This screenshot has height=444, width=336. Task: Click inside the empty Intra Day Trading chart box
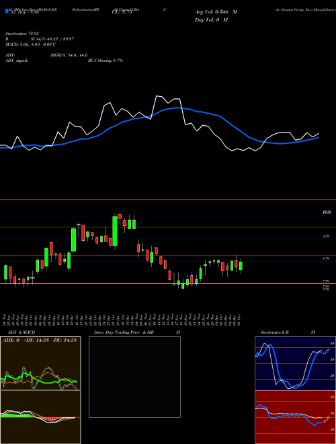tap(134, 377)
